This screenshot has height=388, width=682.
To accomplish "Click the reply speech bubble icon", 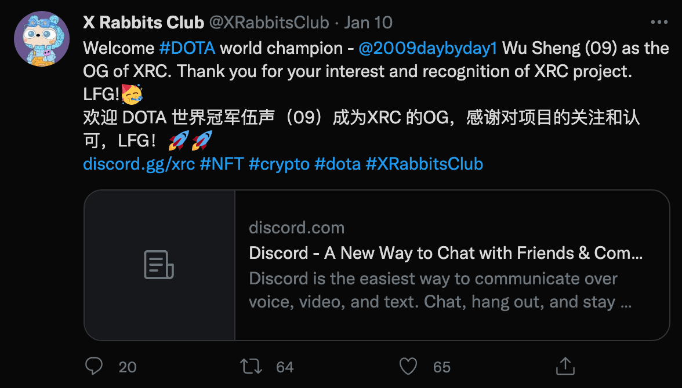I will pos(94,366).
